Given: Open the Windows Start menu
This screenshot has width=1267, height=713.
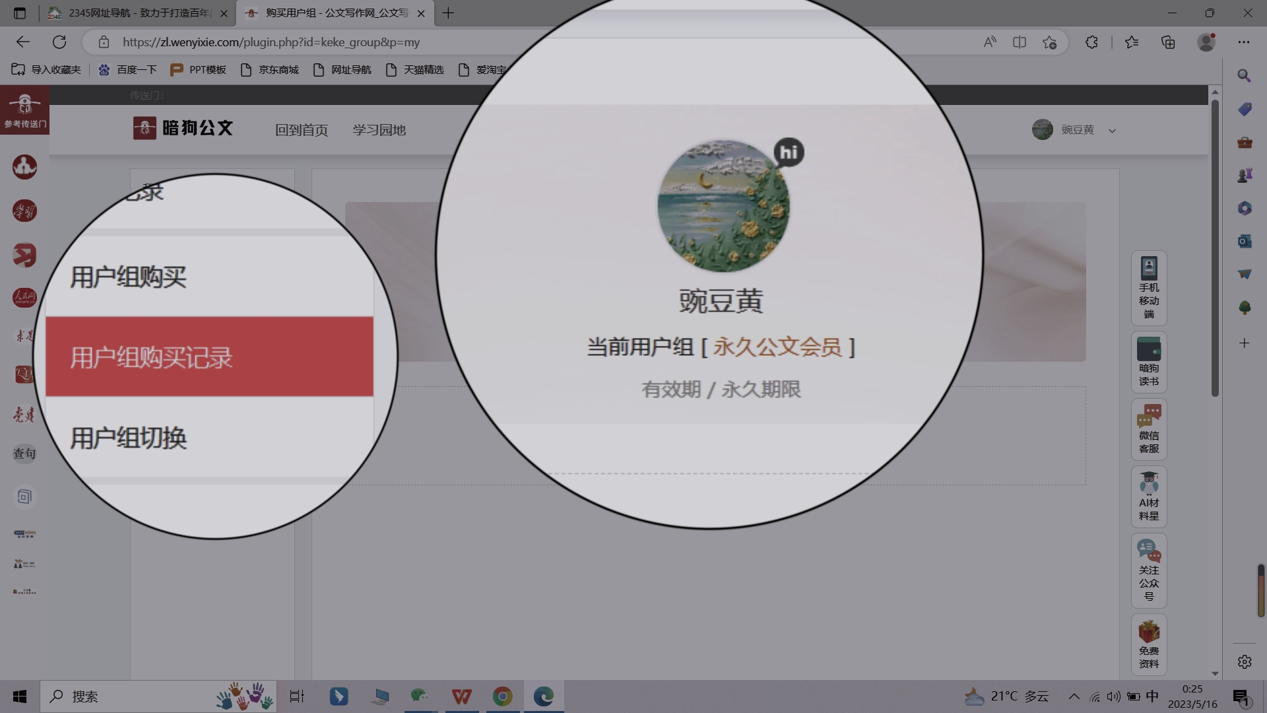Looking at the screenshot, I should [20, 696].
